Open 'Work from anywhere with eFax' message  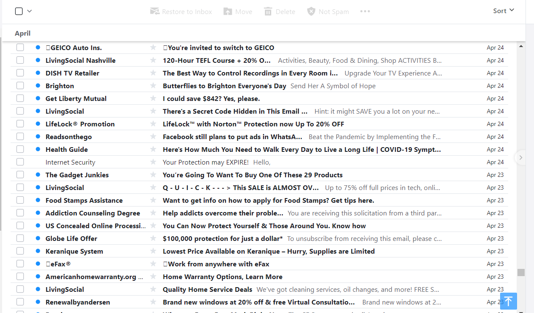point(216,264)
